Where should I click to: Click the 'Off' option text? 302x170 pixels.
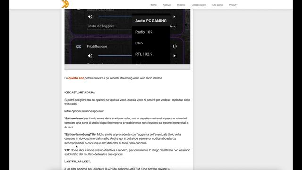click(67, 150)
